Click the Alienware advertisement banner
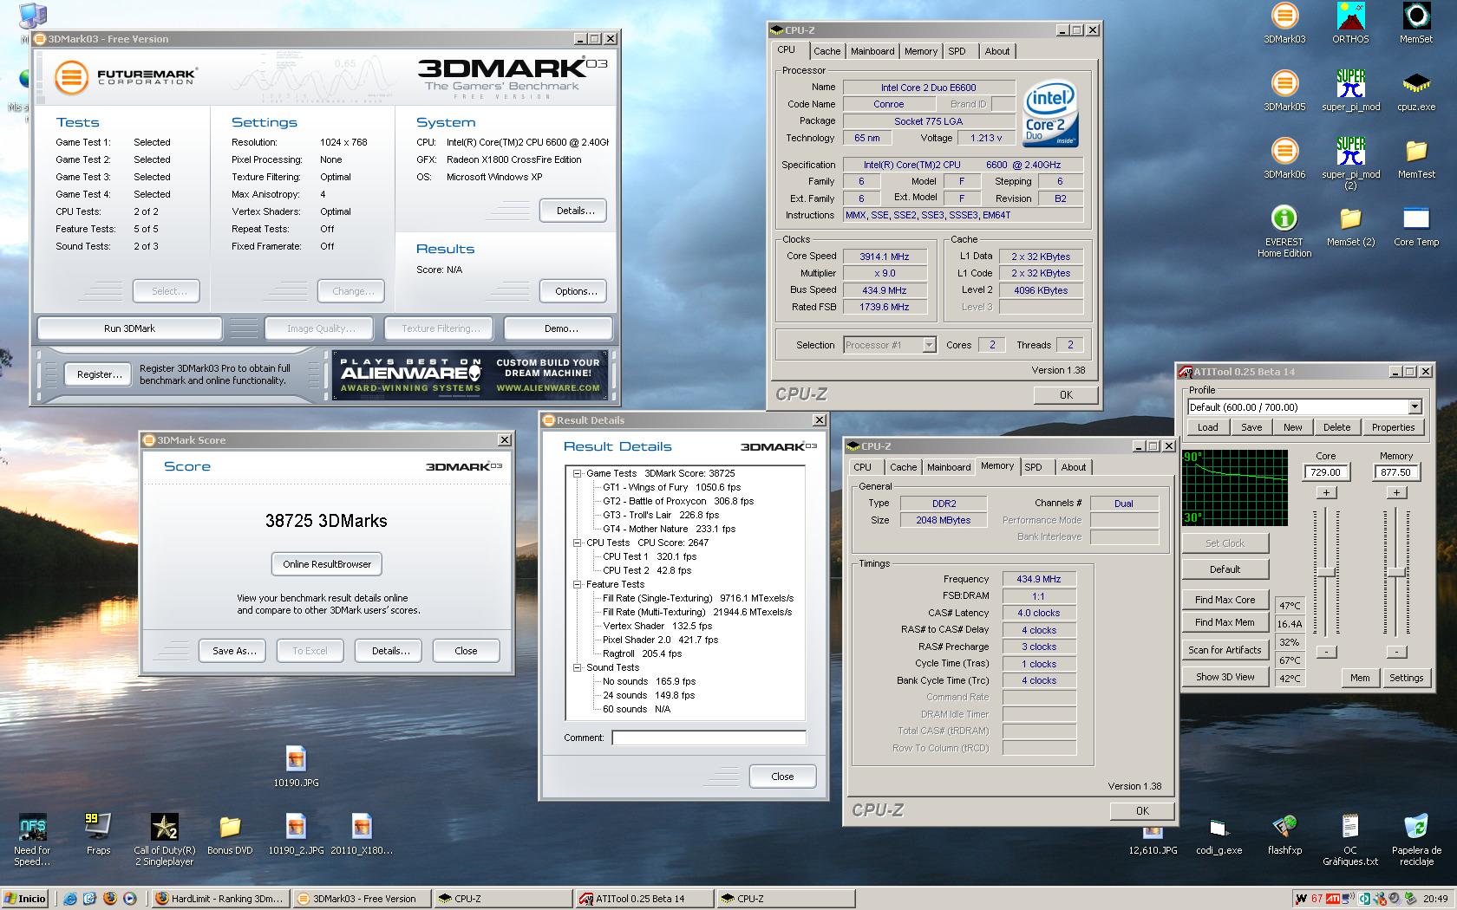 point(471,375)
